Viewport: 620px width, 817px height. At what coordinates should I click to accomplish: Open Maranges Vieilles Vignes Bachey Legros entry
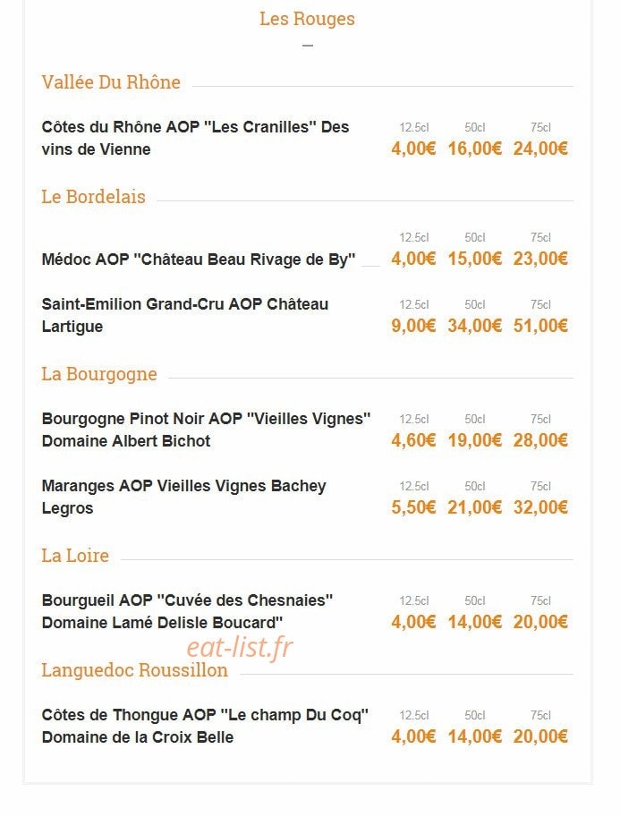point(184,497)
